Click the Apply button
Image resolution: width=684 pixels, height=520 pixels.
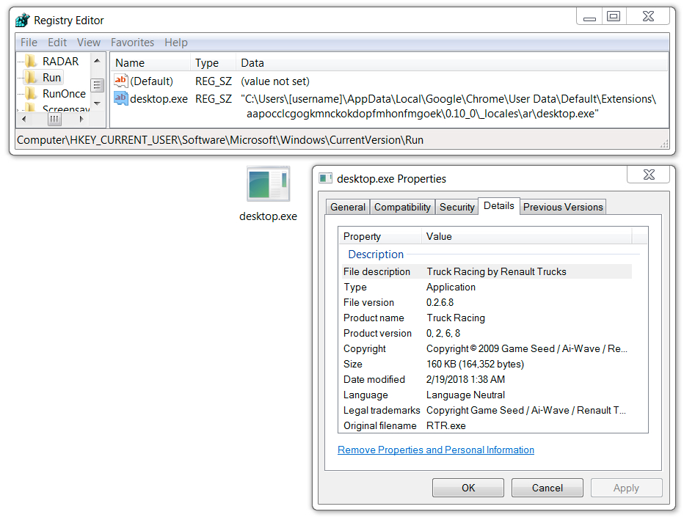pos(626,488)
